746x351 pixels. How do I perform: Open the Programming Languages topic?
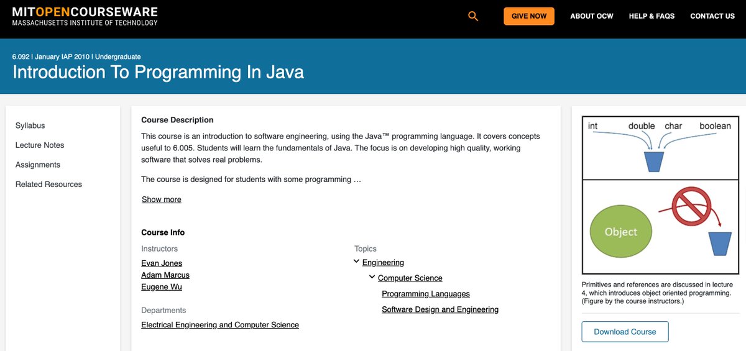[426, 294]
